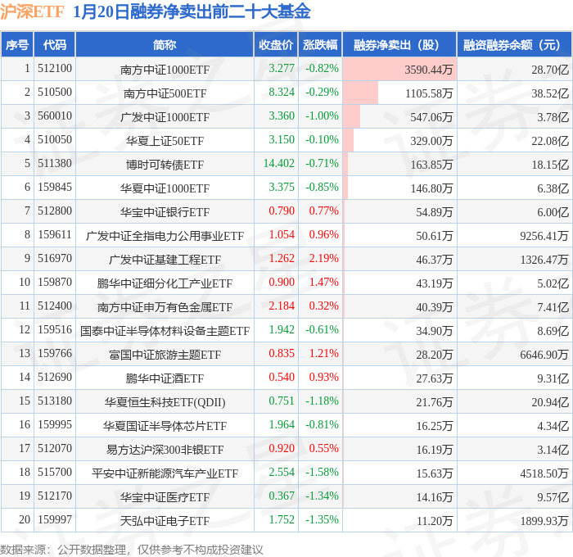Click fund name 国泰中证半导体材料设备主题ETF
Screen dimensions: 573x557
coord(165,331)
